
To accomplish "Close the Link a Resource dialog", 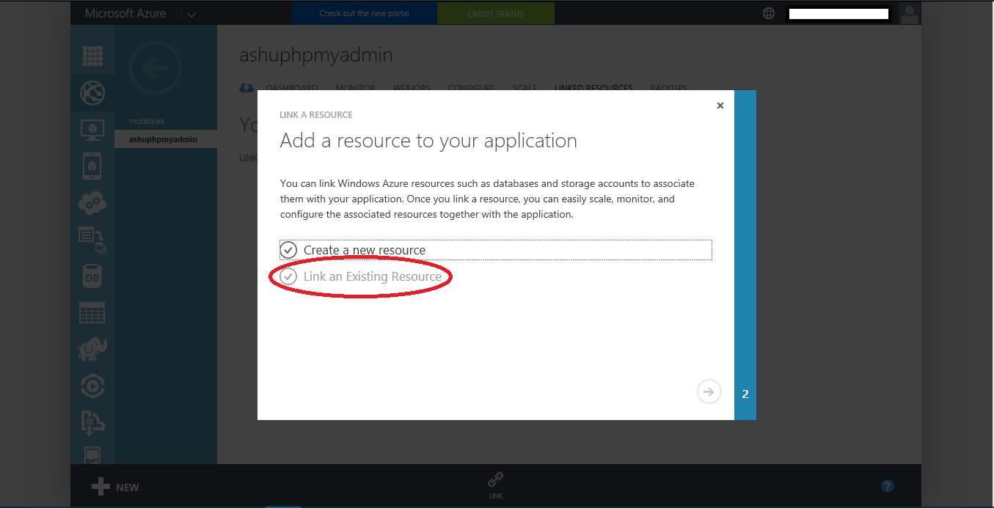I will [720, 106].
